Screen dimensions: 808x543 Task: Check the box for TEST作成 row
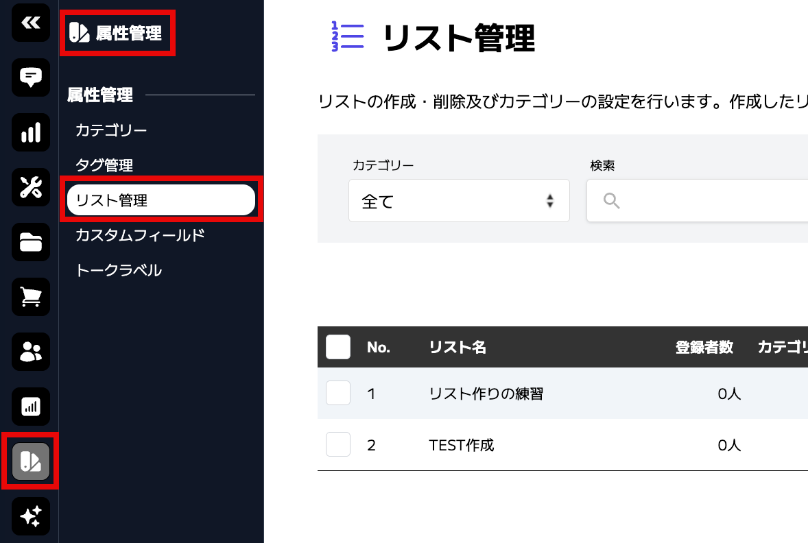coord(338,444)
